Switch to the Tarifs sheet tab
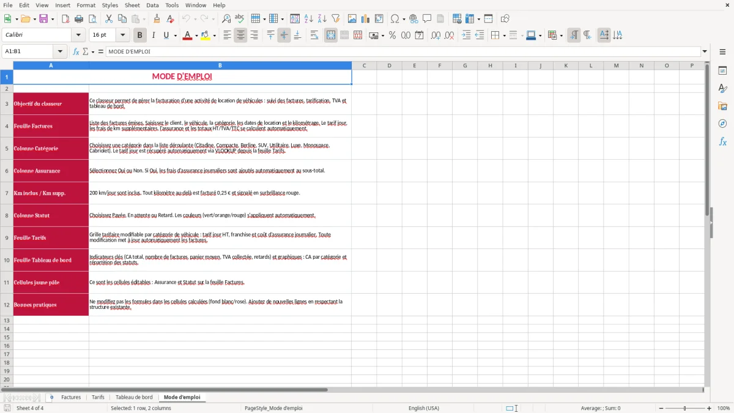 [98, 397]
